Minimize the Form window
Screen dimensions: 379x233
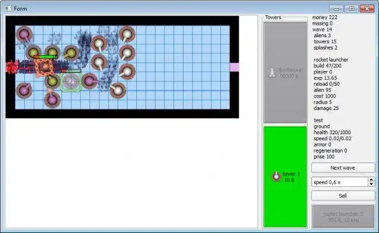pyautogui.click(x=336, y=9)
